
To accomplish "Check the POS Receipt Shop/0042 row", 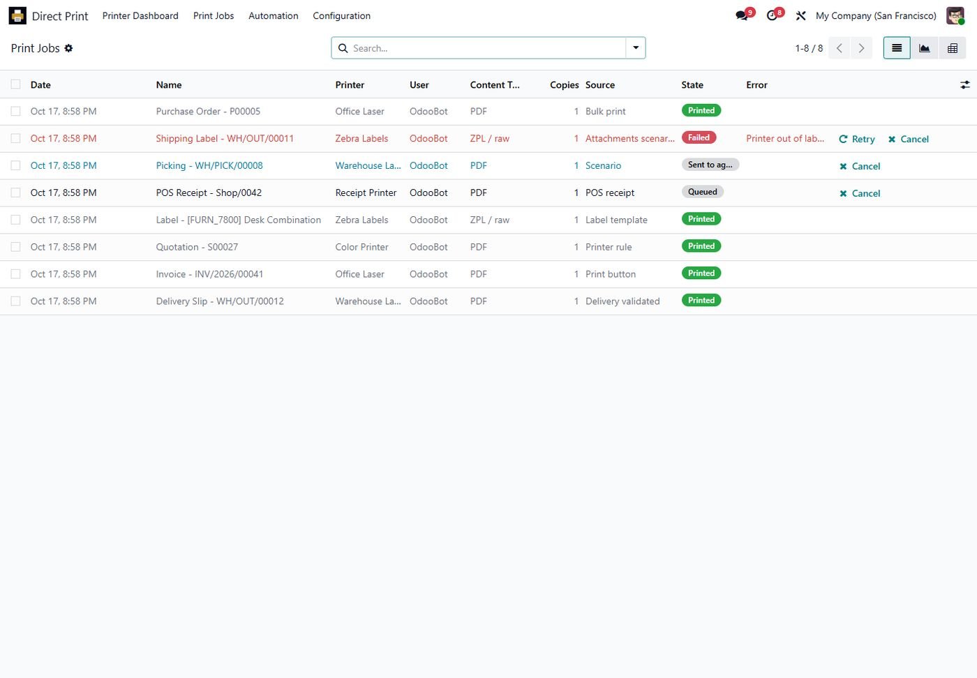I will (x=15, y=193).
